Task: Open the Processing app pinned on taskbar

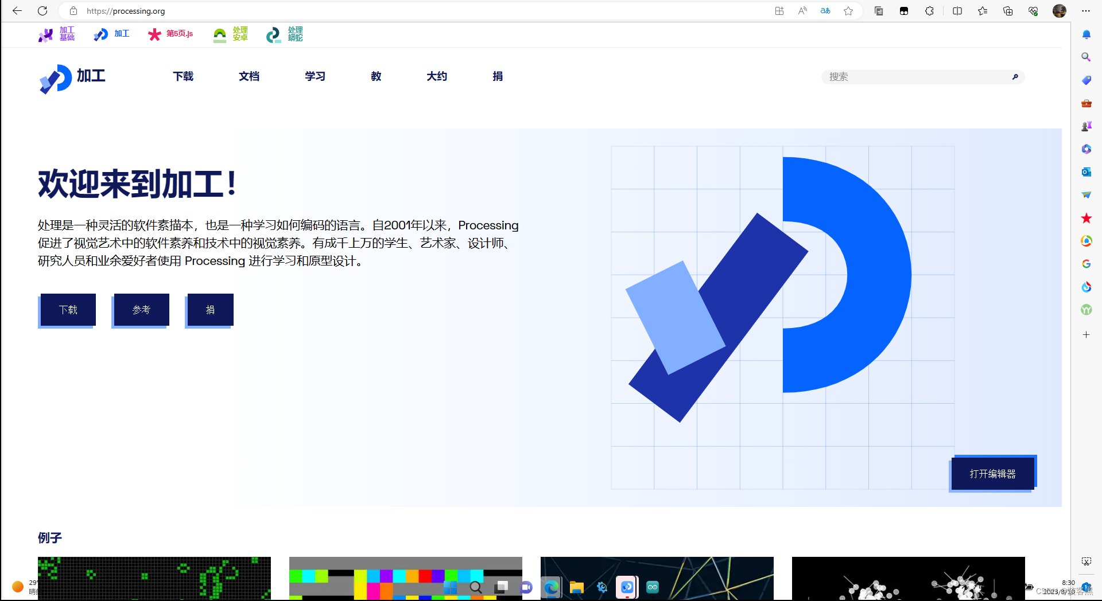Action: (x=627, y=587)
